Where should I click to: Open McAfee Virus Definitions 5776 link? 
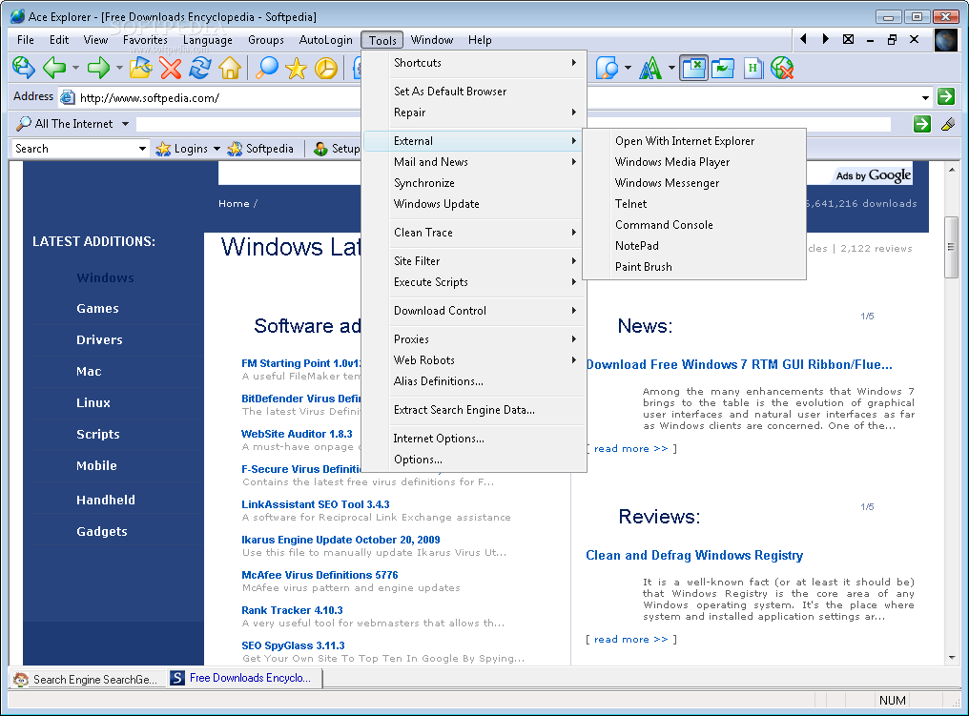coord(320,575)
